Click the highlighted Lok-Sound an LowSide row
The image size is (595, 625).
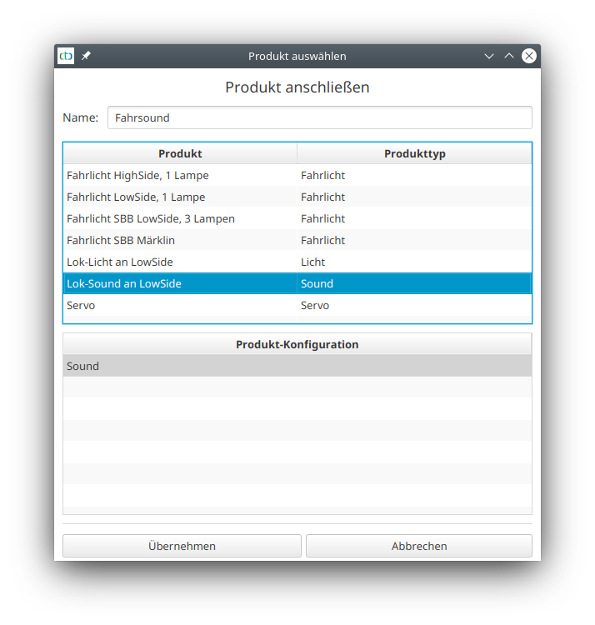pos(124,284)
